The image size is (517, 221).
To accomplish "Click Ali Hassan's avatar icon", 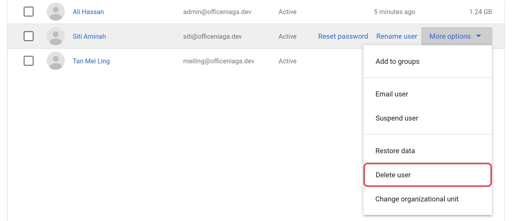I will pyautogui.click(x=56, y=12).
